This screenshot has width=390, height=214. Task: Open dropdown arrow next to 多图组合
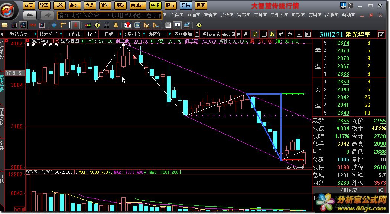(170, 34)
